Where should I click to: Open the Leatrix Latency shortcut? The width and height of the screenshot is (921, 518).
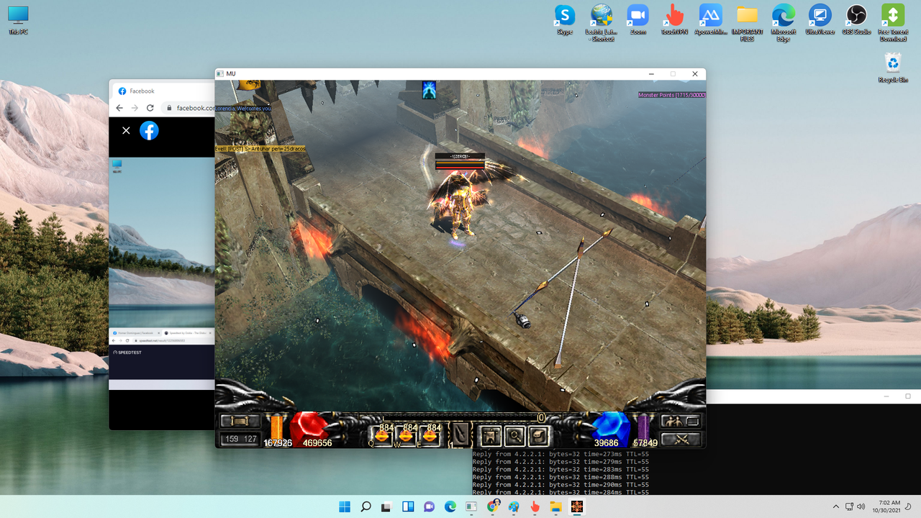pyautogui.click(x=602, y=22)
